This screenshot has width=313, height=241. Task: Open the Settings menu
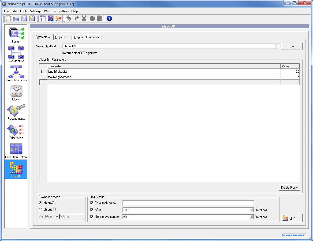tap(36, 11)
